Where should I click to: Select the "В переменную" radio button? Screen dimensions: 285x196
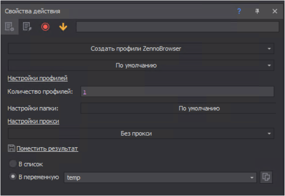[13, 177]
